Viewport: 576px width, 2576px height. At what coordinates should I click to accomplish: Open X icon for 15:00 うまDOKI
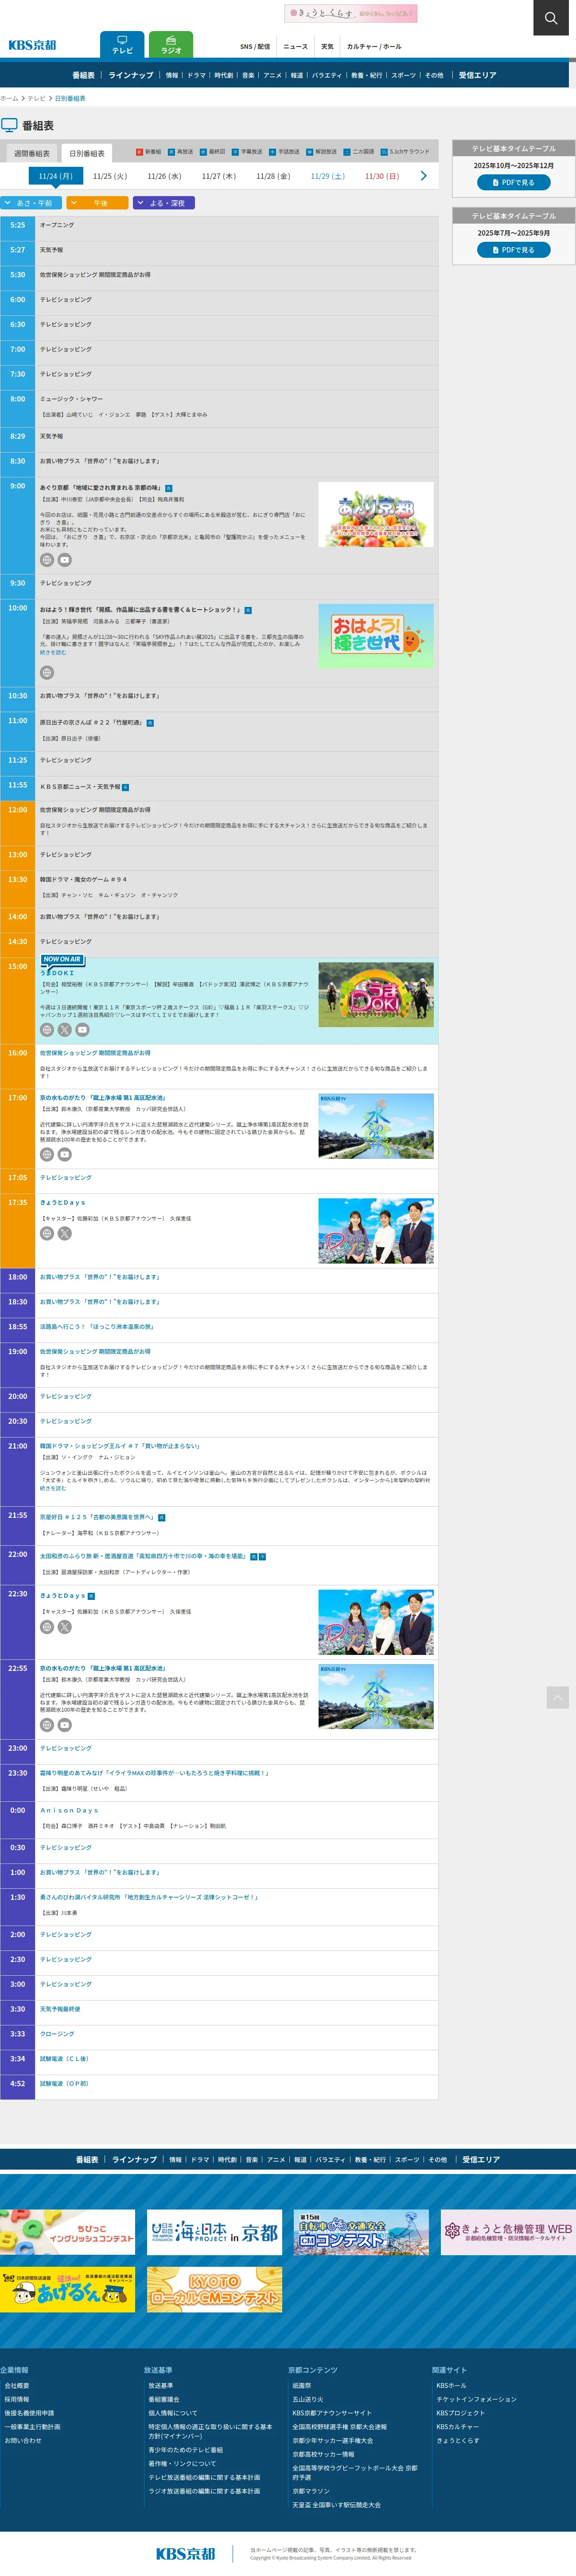(x=65, y=1030)
